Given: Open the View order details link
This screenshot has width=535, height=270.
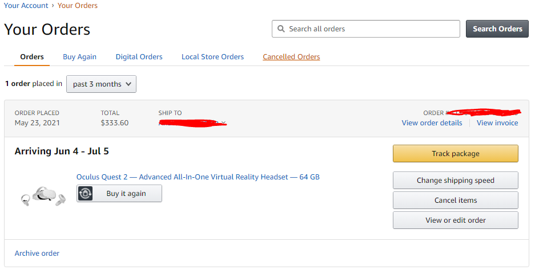Looking at the screenshot, I should coord(432,123).
